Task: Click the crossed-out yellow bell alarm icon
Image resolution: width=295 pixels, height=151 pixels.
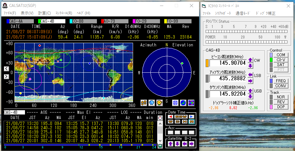Action: pyautogui.click(x=159, y=103)
